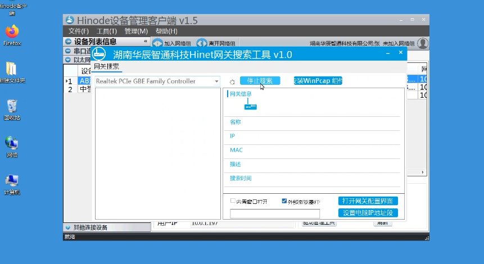Click the gateway router icon under 网关信息
Image resolution: width=484 pixels, height=264 pixels.
click(x=250, y=105)
